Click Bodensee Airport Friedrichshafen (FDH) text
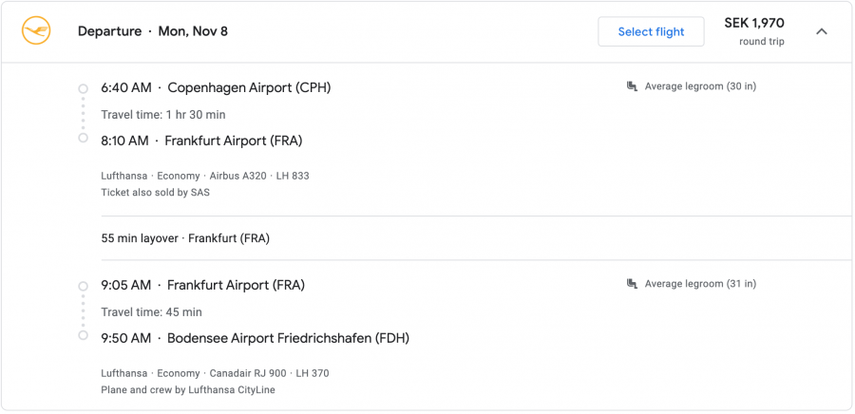 coord(288,338)
